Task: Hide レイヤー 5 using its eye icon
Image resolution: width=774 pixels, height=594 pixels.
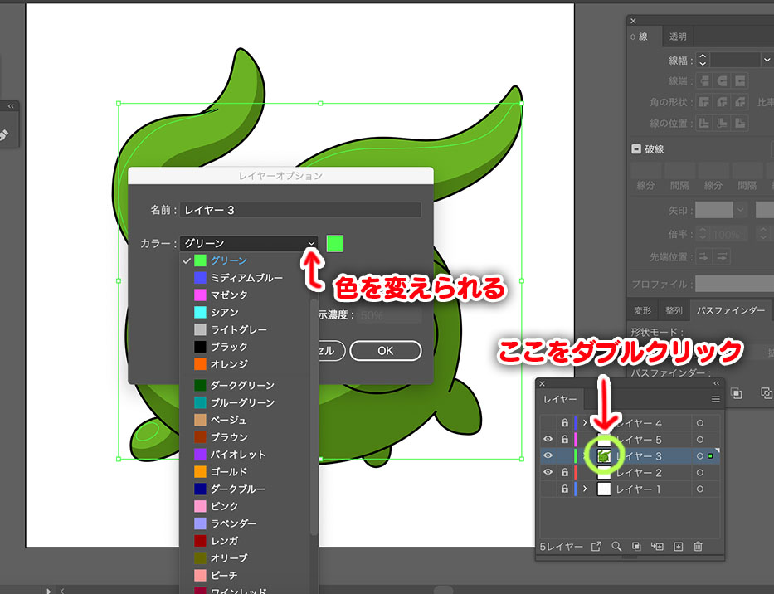Action: click(548, 439)
